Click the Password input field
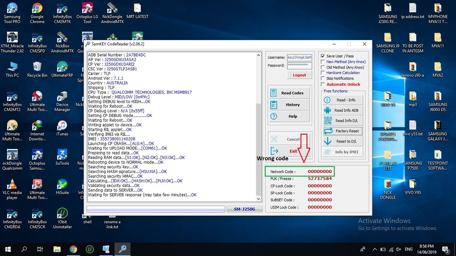456x256 pixels. 299,65
